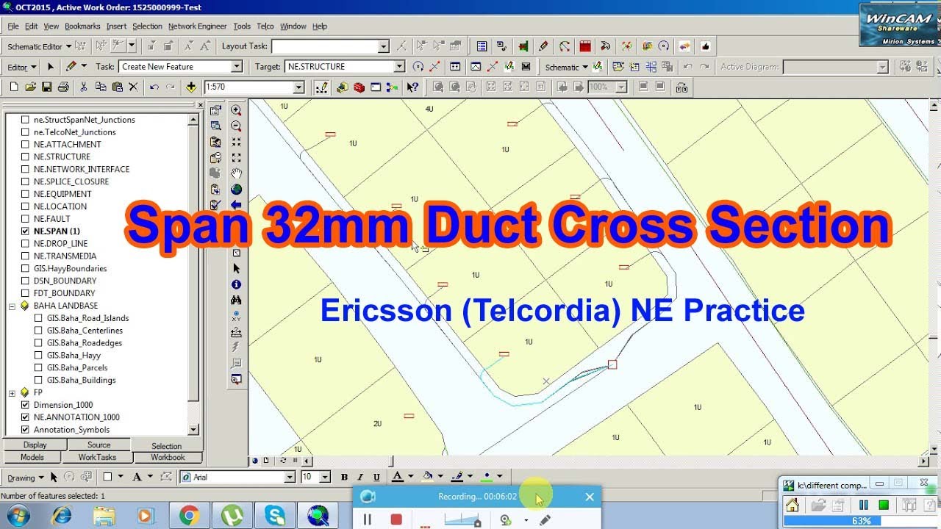The height and width of the screenshot is (529, 941).
Task: Select the Identify info tool
Action: [x=236, y=284]
